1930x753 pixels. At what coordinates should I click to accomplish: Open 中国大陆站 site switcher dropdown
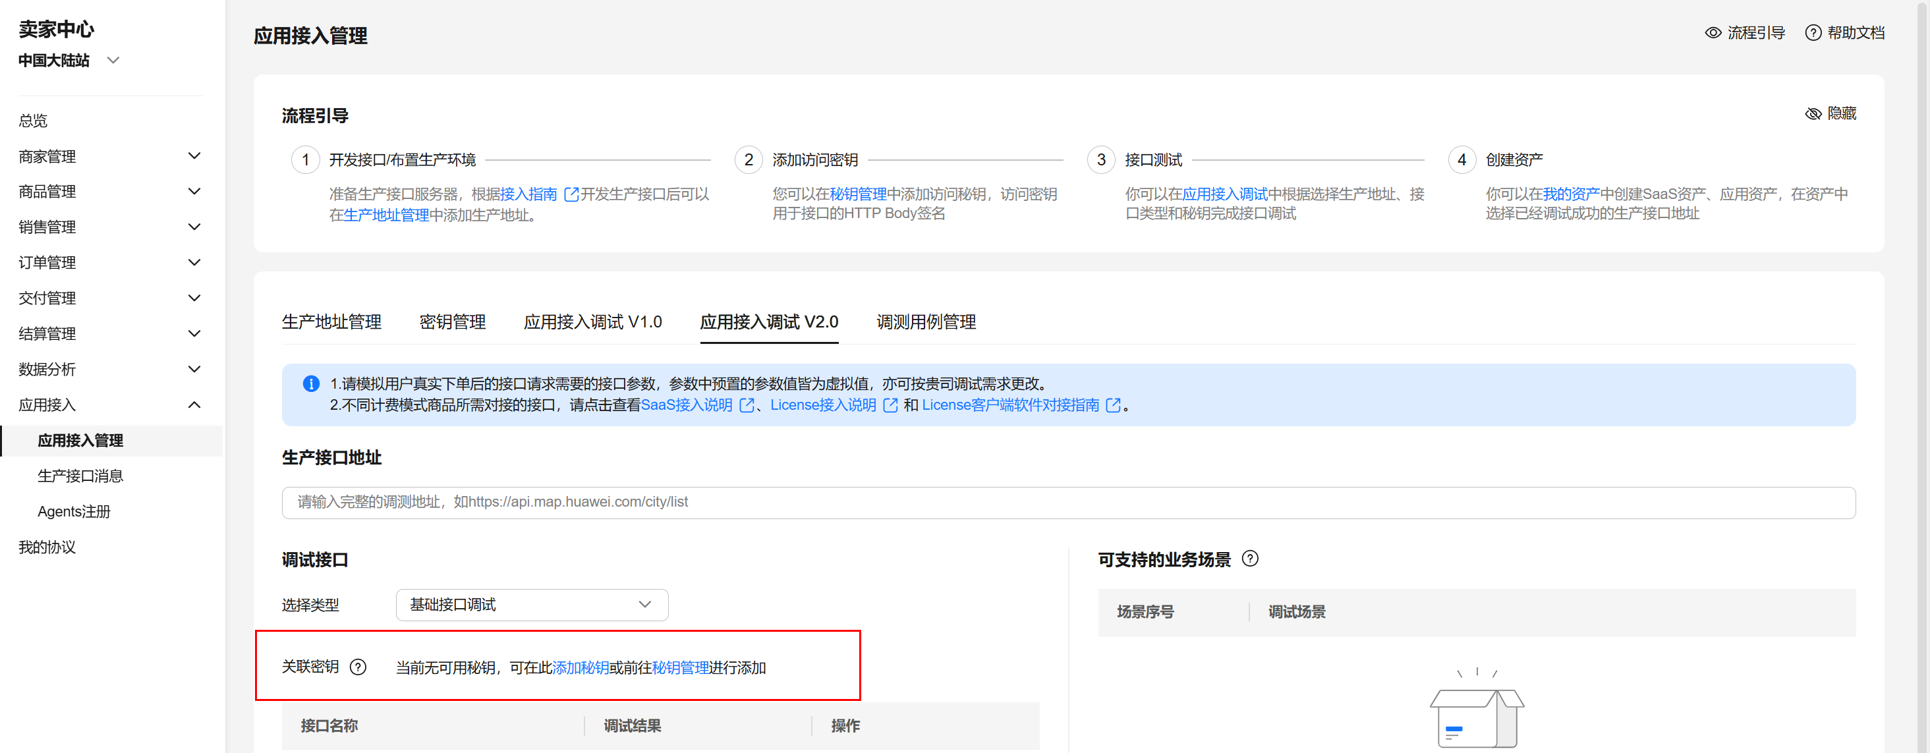click(69, 61)
